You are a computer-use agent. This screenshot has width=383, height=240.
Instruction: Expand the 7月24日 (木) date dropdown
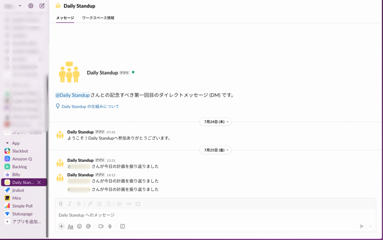(215, 121)
